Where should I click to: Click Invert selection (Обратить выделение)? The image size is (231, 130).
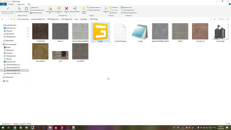click(x=129, y=13)
